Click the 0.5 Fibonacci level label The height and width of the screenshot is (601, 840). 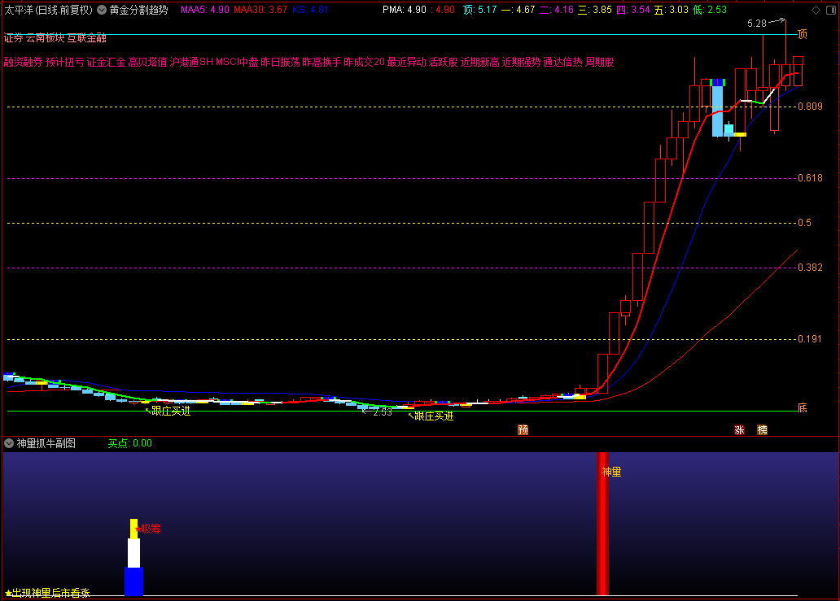[x=805, y=223]
